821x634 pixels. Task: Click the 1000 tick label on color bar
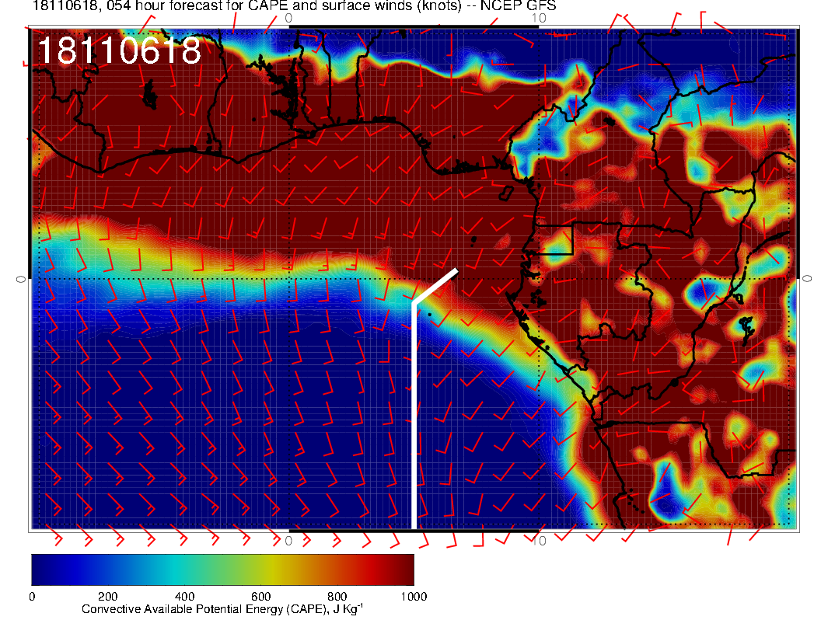click(x=414, y=597)
